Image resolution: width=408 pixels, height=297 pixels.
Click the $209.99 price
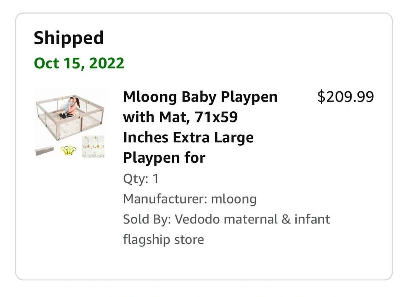click(x=345, y=97)
